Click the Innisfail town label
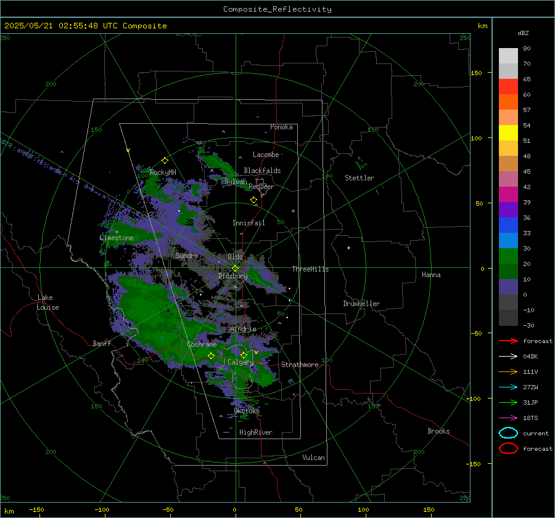This screenshot has height=518, width=555. pos(249,223)
